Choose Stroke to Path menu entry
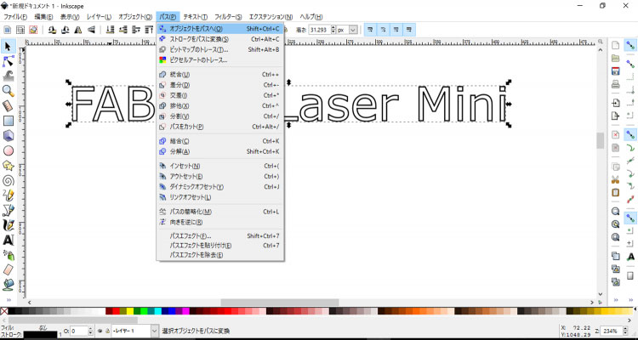638x340 pixels. click(219, 39)
